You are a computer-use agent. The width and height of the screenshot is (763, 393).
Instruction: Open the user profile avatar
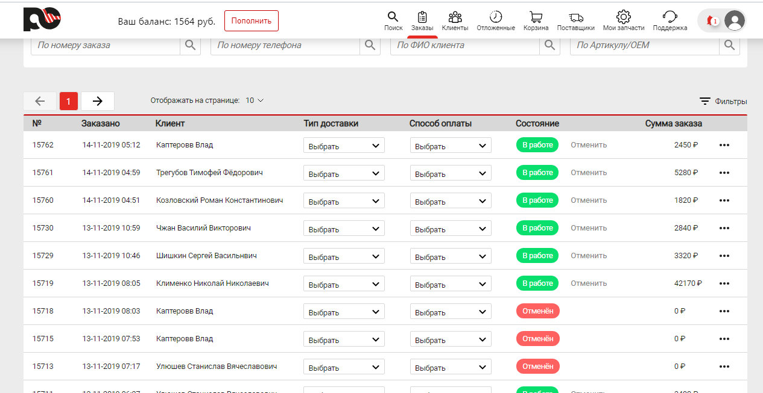point(734,21)
